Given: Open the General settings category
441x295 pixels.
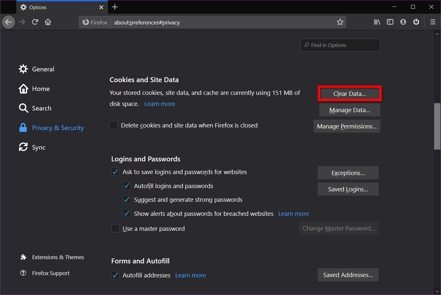Looking at the screenshot, I should pyautogui.click(x=37, y=69).
